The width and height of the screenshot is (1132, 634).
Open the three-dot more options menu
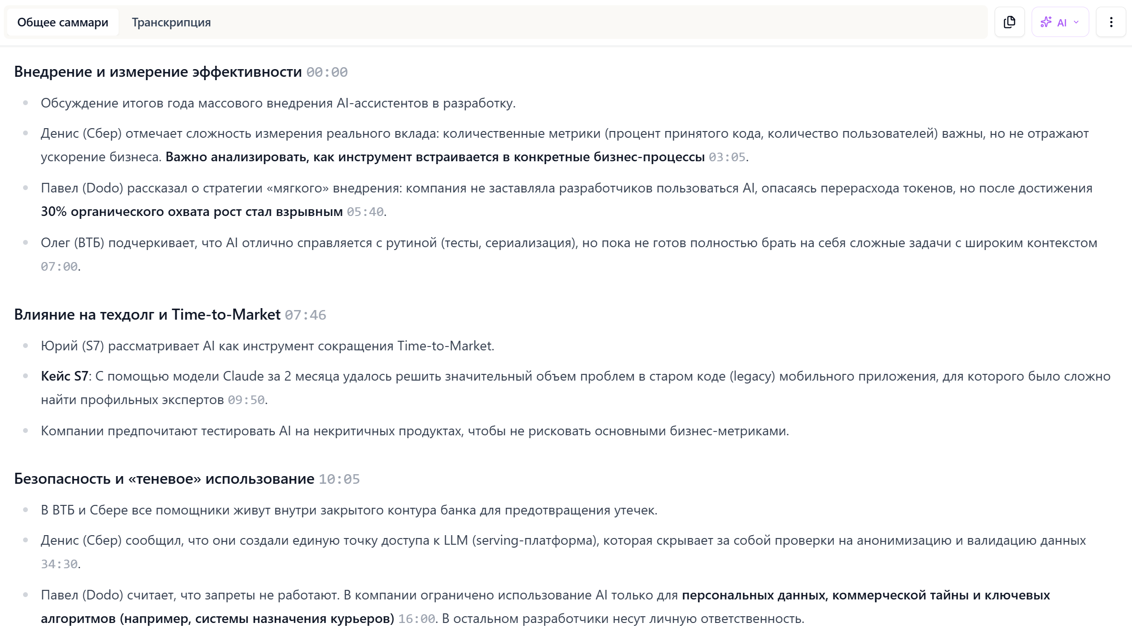tap(1111, 22)
